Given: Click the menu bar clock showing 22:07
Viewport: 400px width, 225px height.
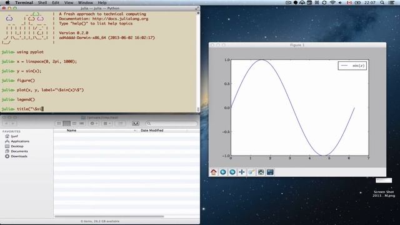Looking at the screenshot, I should (370, 2).
